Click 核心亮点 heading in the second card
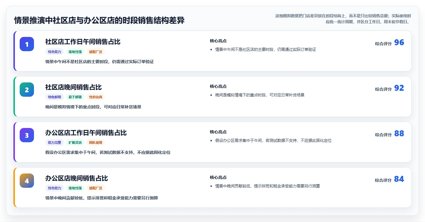The width and height of the screenshot is (425, 222). [218, 87]
